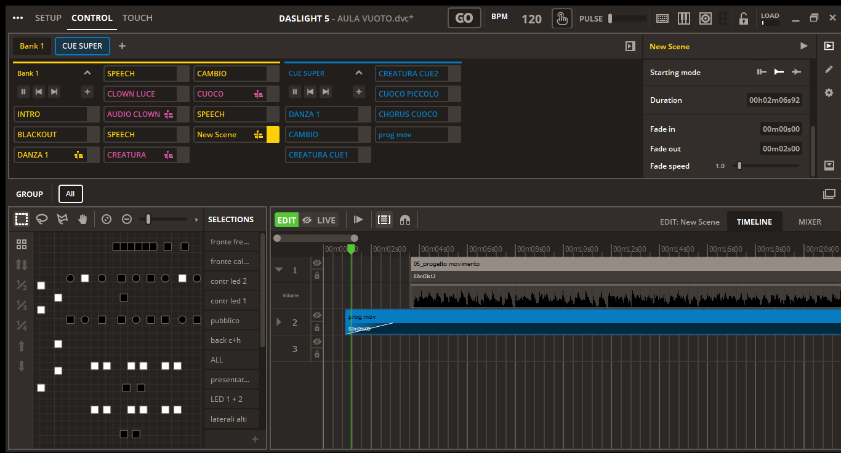
Task: Select every third fixture (⅓)
Action: point(22,305)
